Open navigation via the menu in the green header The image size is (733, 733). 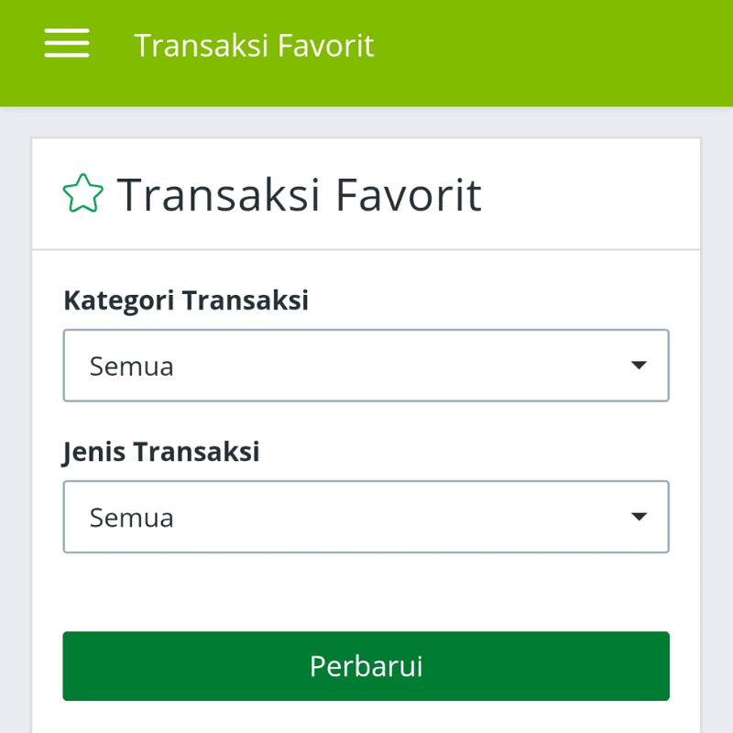[x=65, y=43]
